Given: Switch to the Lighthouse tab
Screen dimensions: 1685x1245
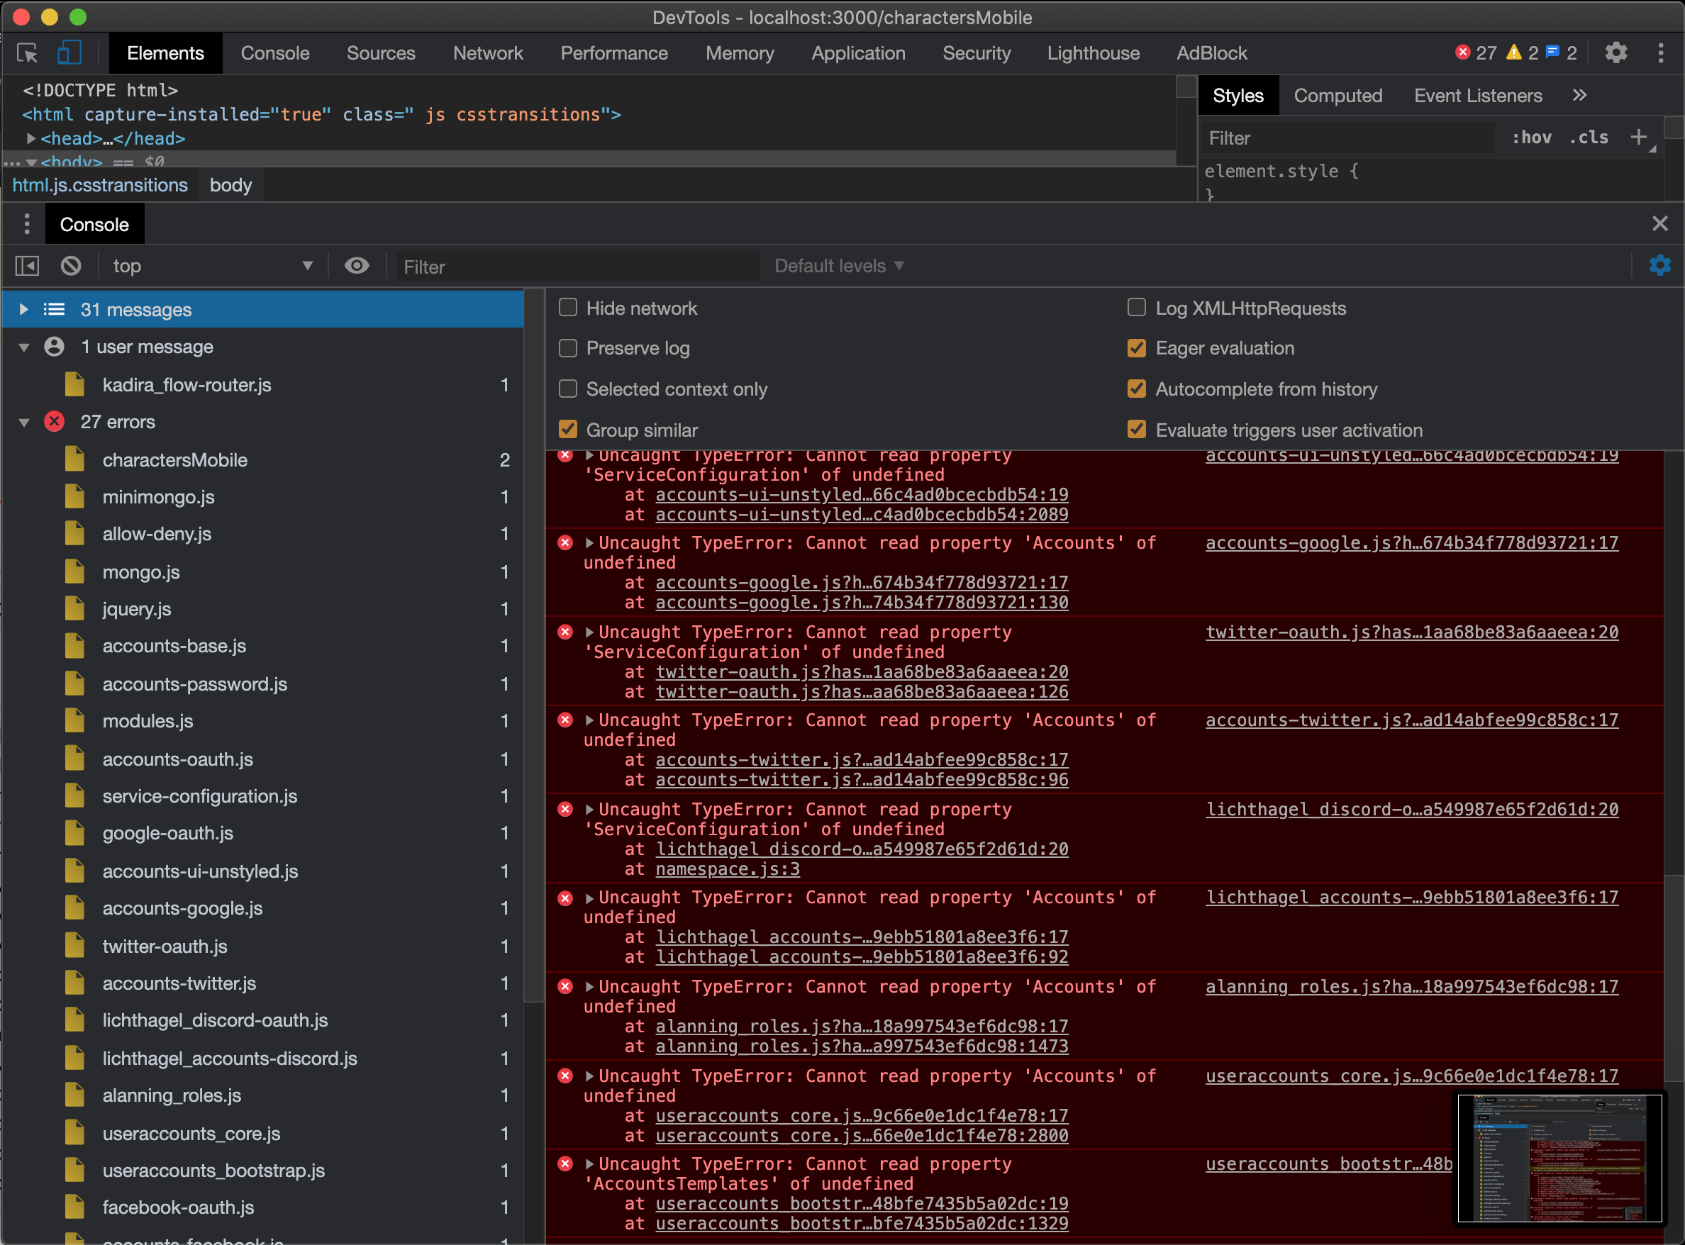Looking at the screenshot, I should [1093, 52].
